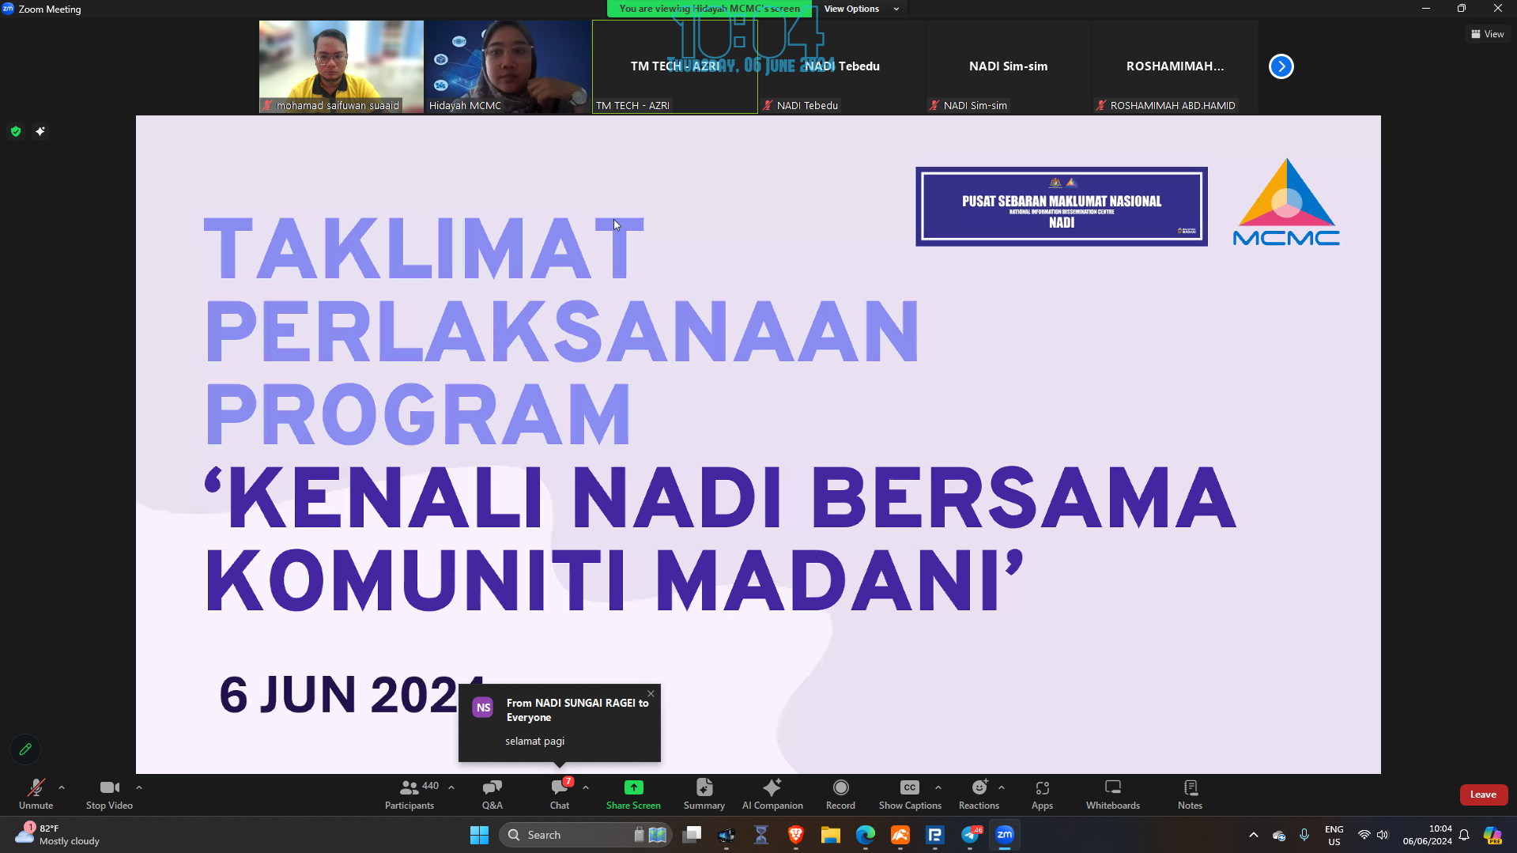1517x853 pixels.
Task: Open AI Companion
Action: point(772,794)
